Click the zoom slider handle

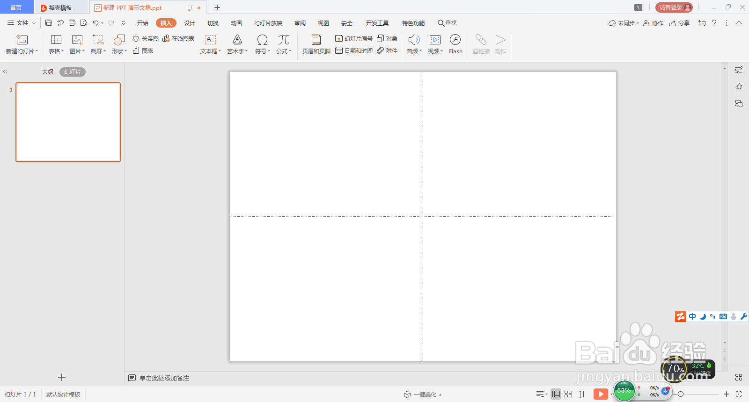(681, 394)
